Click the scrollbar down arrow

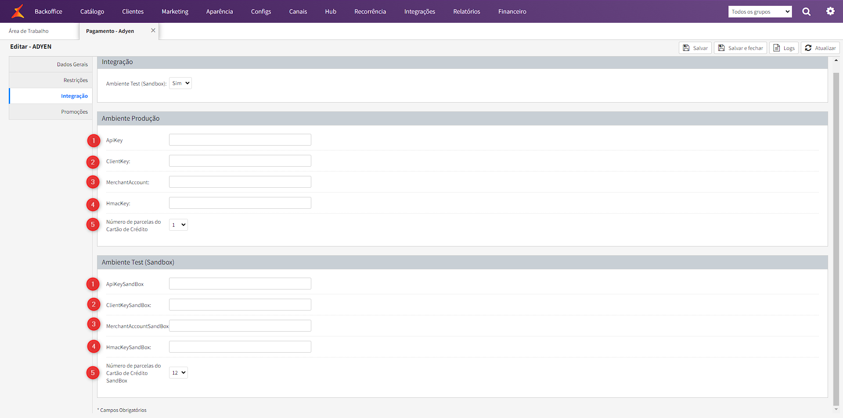[x=836, y=410]
